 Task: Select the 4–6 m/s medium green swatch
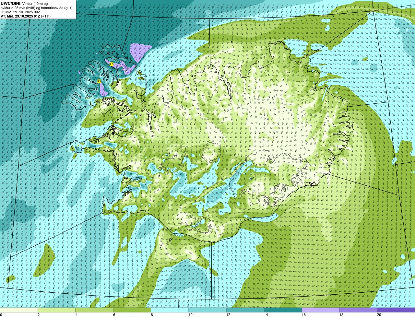click(x=94, y=310)
